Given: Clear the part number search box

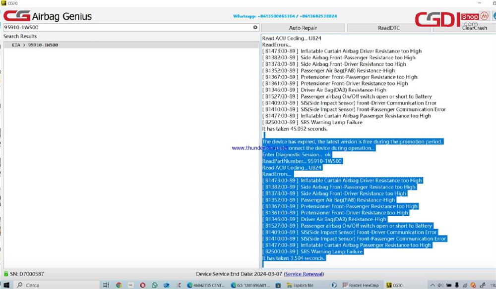Looking at the screenshot, I should coord(255,27).
